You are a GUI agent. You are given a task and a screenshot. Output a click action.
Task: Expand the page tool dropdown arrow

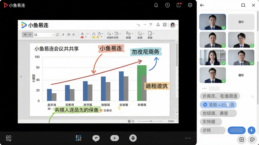[153, 34]
